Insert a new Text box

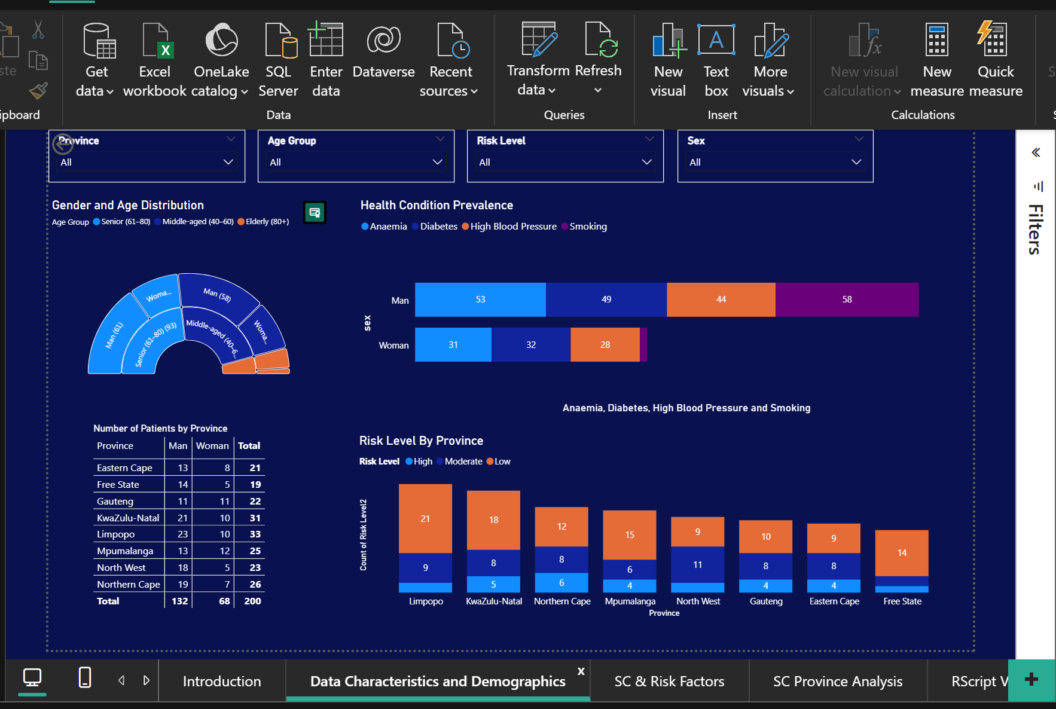tap(716, 60)
